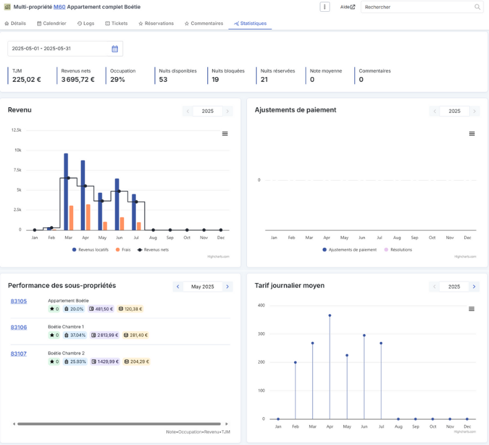Open Ajustements de paiement chart menu icon
This screenshot has width=489, height=445.
(472, 133)
